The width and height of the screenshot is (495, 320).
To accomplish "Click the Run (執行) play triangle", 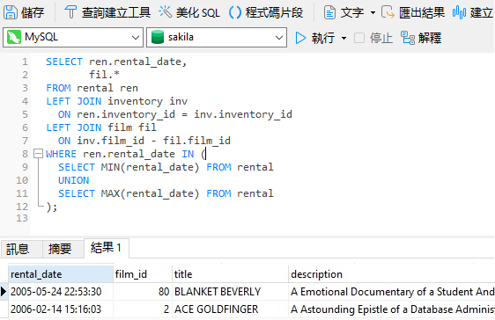I will [300, 38].
